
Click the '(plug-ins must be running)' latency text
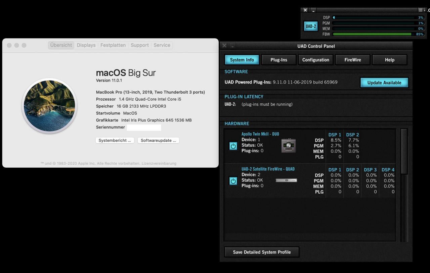(267, 104)
